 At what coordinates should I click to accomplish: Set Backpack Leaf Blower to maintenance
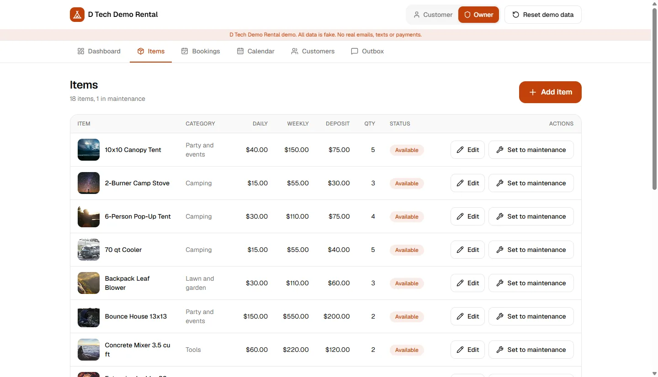(x=531, y=283)
